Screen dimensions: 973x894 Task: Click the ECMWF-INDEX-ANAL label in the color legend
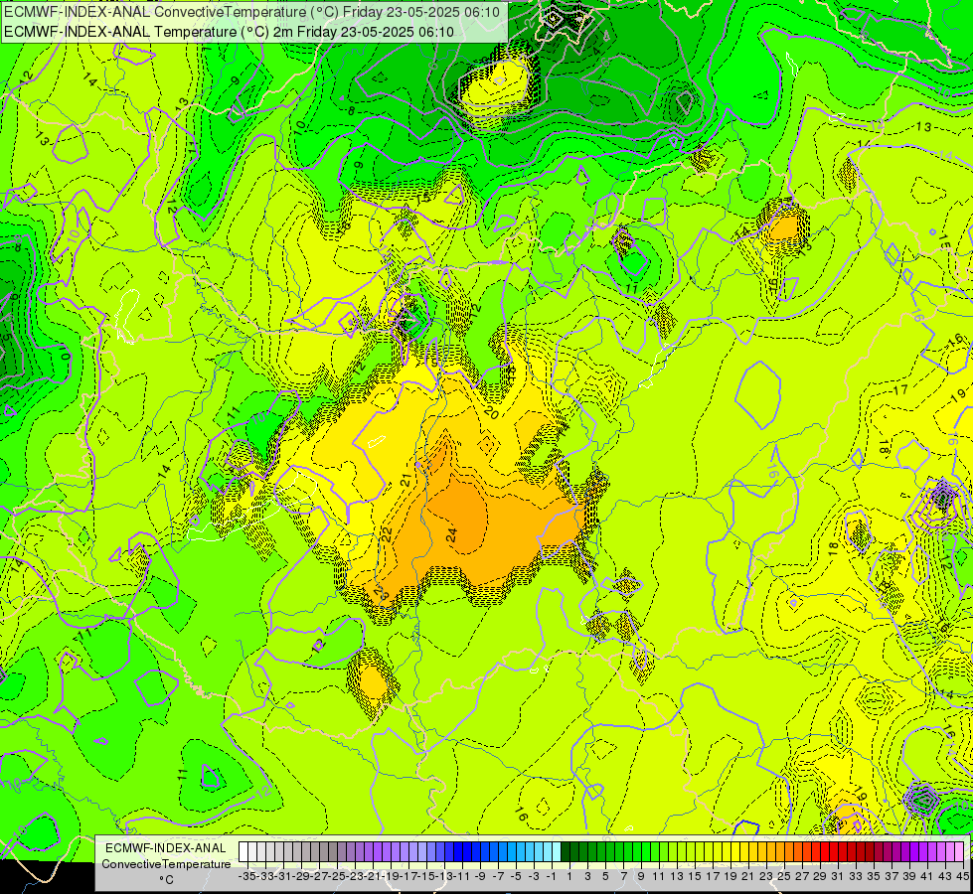pos(166,848)
